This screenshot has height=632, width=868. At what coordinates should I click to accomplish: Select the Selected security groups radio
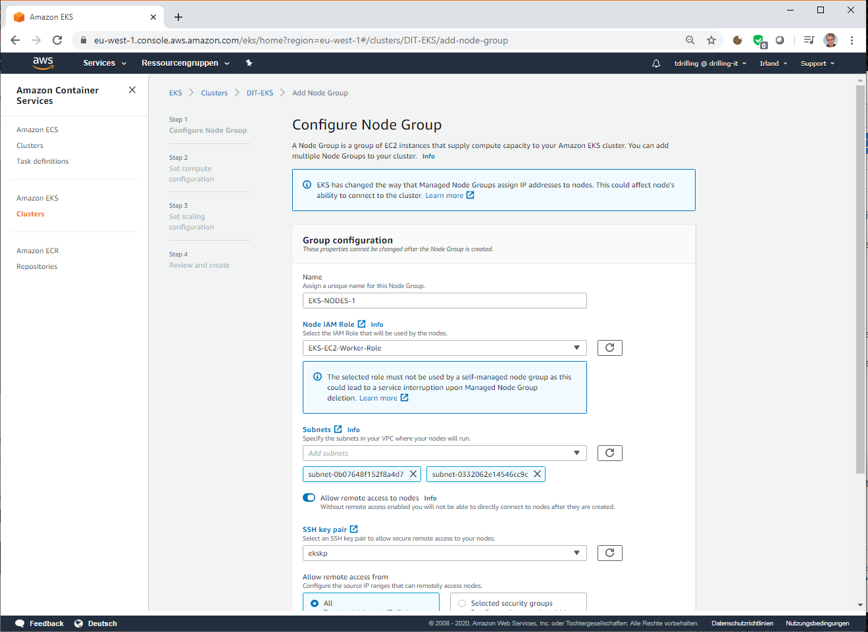pos(462,603)
